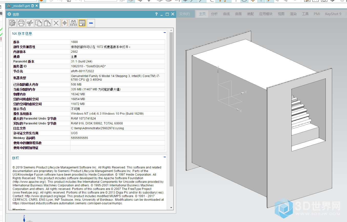
Task: Click the X axis label of datum coordinate system
Action: [x=241, y=111]
